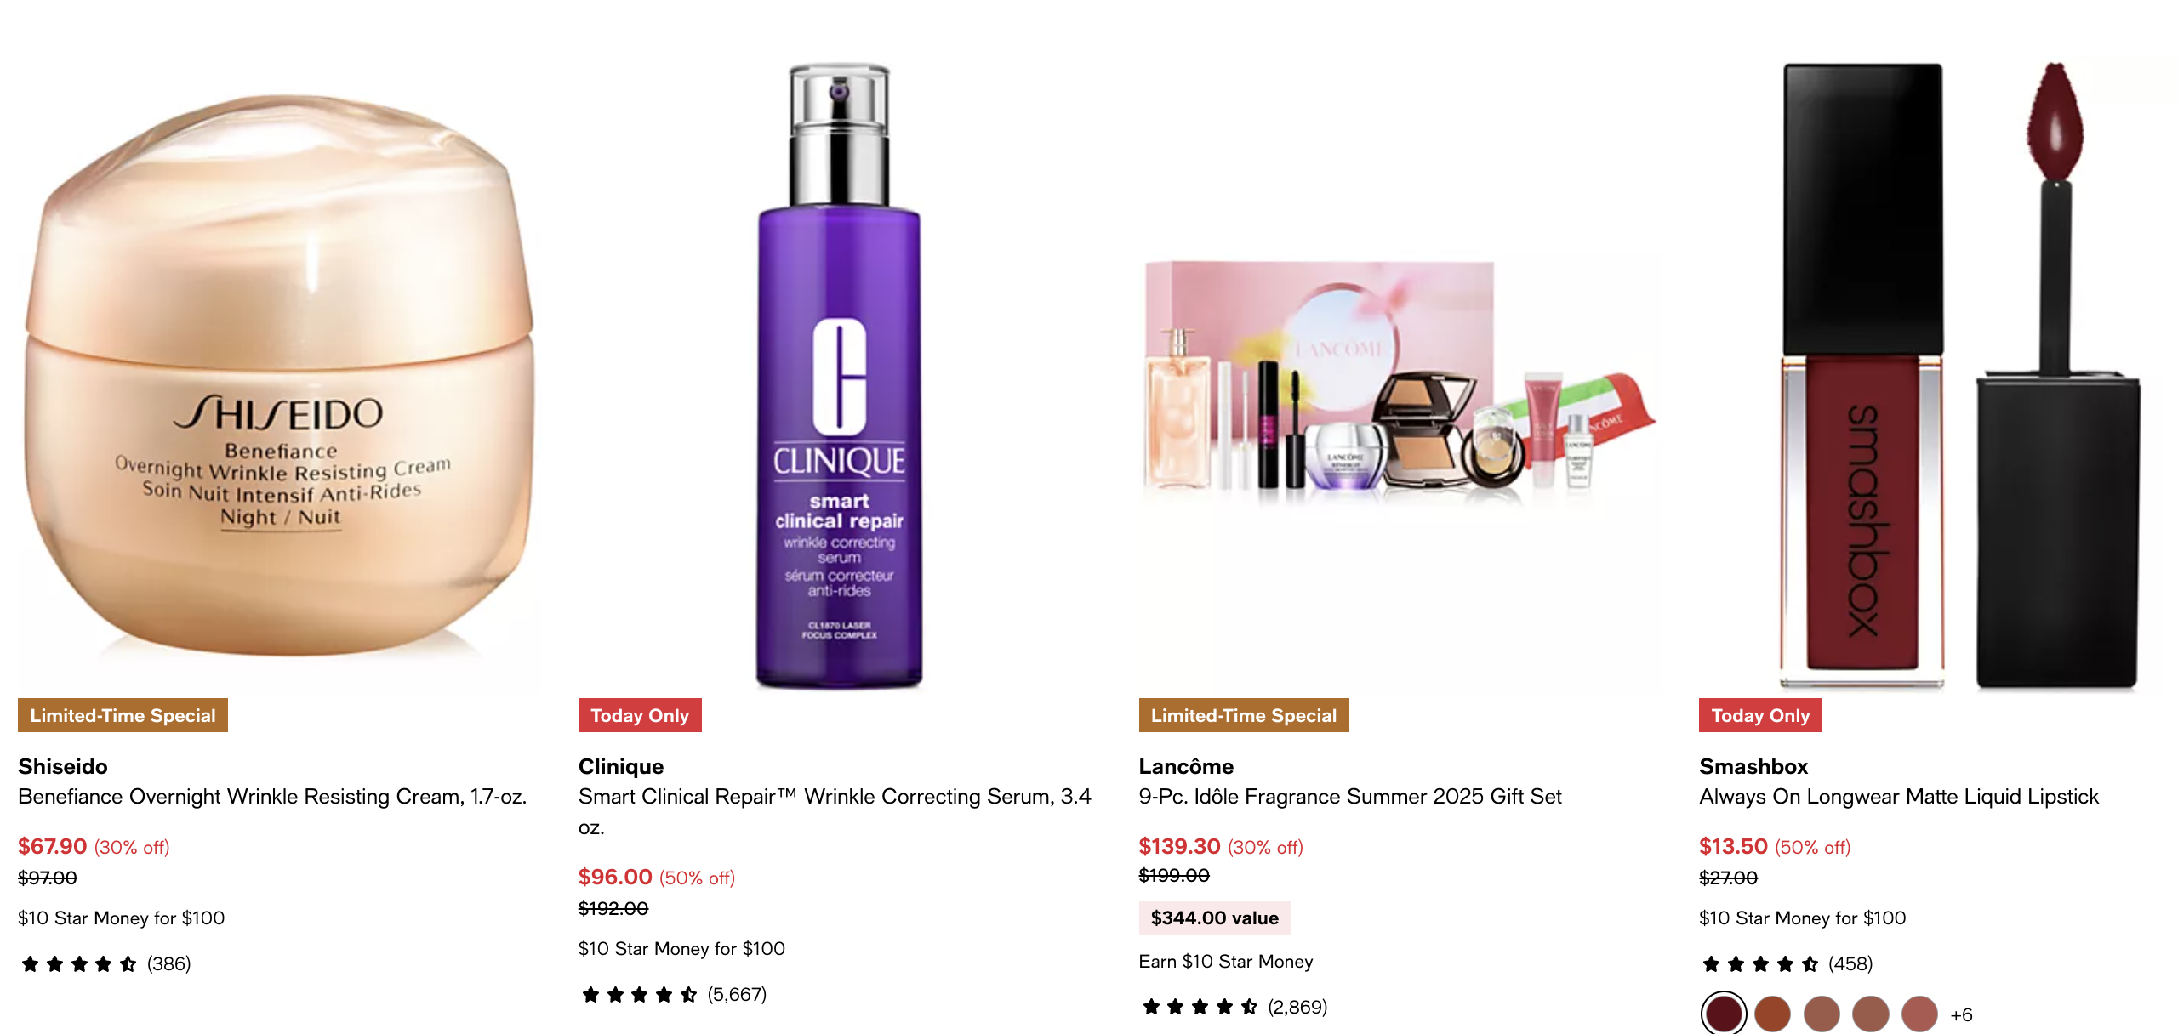Open the Clinique serum bottle image

pos(839,374)
